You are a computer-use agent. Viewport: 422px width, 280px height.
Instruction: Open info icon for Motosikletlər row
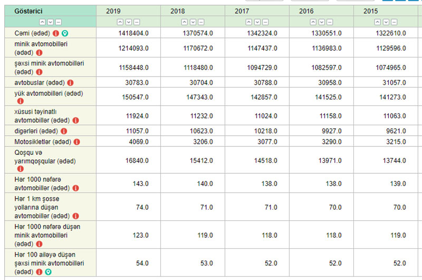76,142
